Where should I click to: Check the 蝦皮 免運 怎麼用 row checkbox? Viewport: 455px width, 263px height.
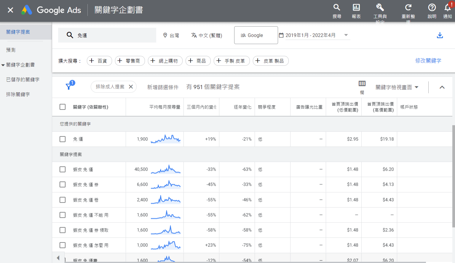(x=63, y=245)
